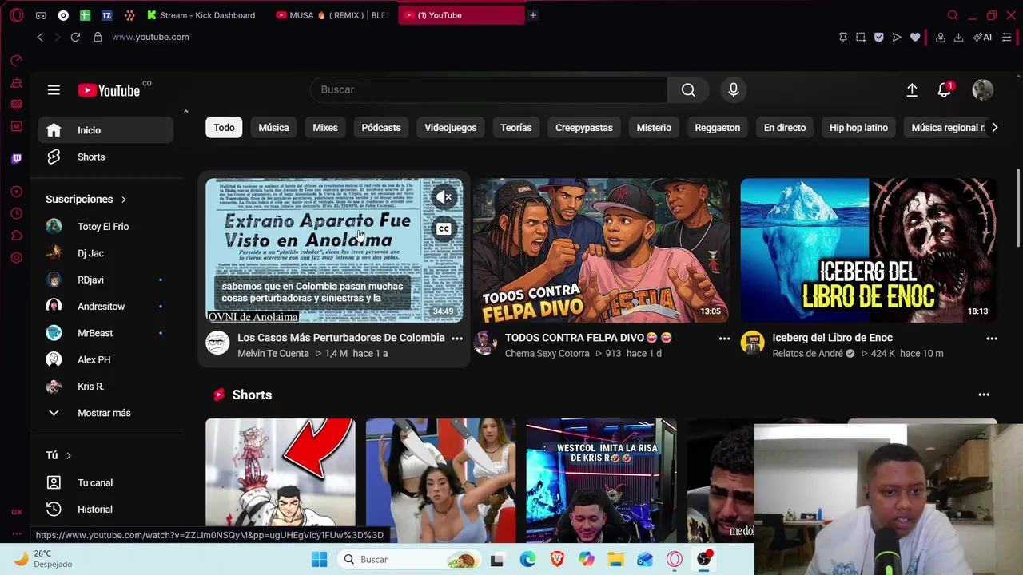Select the Pódcasts filter chip

(381, 128)
